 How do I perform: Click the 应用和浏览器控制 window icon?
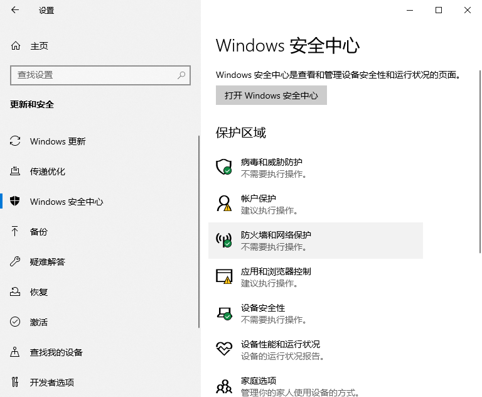click(x=224, y=276)
